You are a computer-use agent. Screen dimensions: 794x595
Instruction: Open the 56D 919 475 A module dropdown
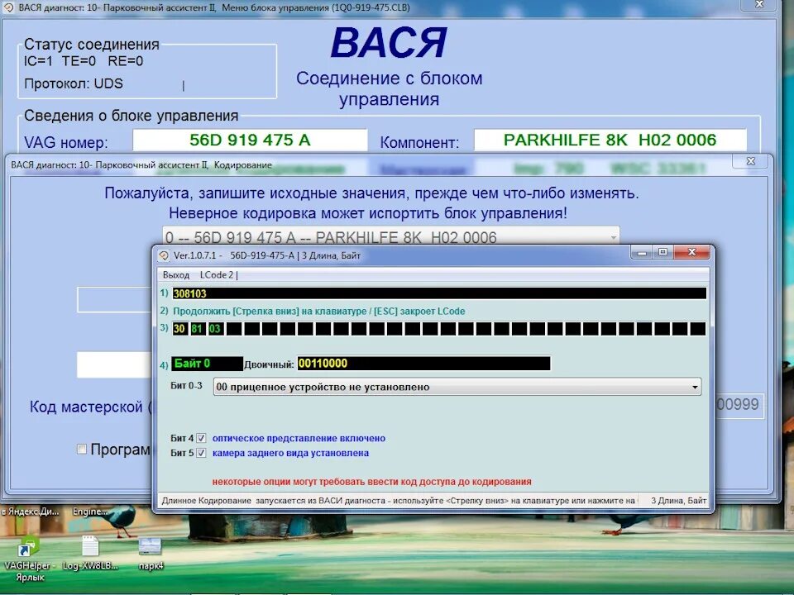click(x=391, y=237)
